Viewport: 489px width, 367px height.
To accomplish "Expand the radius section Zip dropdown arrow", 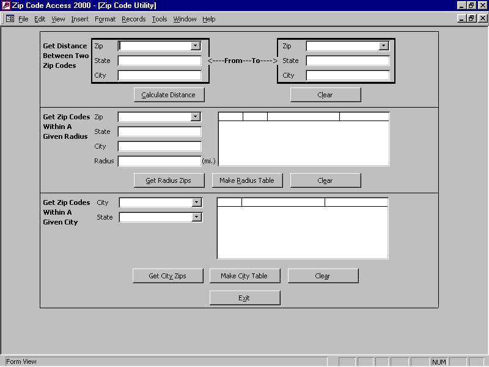I will pos(195,117).
